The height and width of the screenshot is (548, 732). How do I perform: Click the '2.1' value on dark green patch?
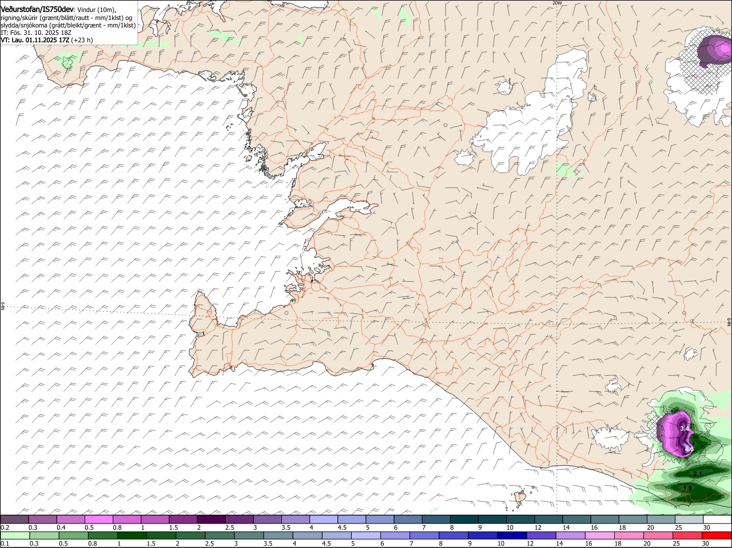(697, 474)
